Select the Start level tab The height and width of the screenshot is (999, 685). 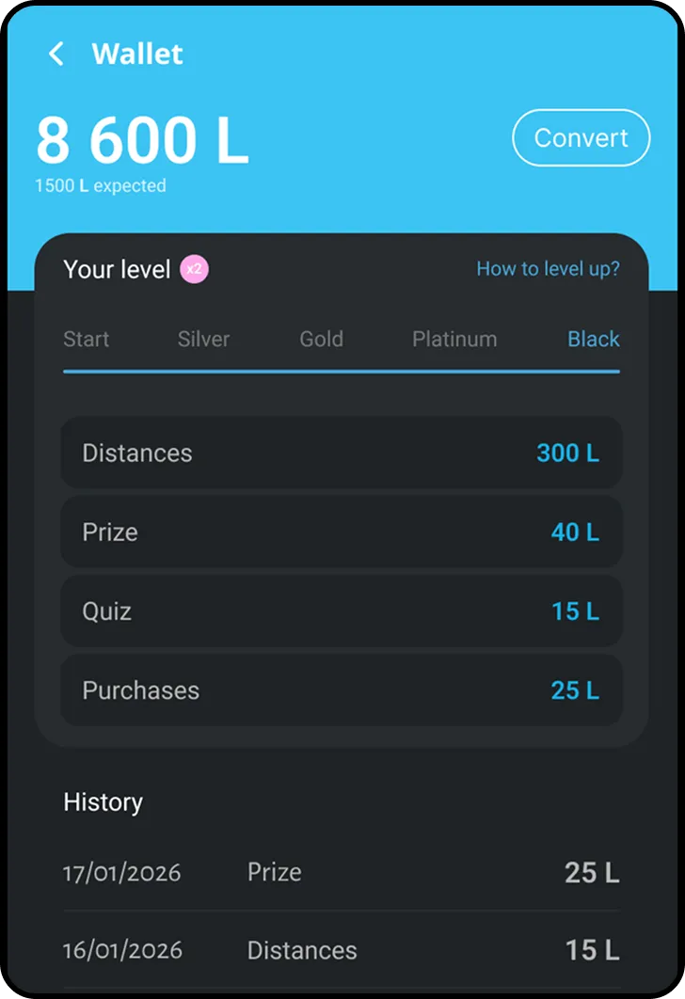[86, 339]
